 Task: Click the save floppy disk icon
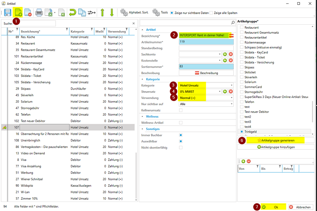pos(8,13)
